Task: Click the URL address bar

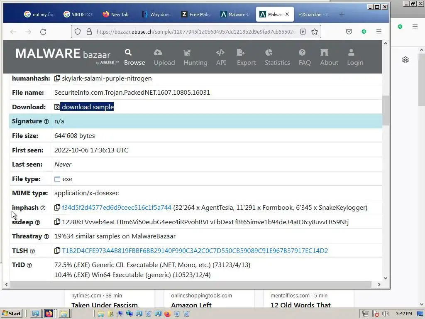Action: pyautogui.click(x=196, y=32)
